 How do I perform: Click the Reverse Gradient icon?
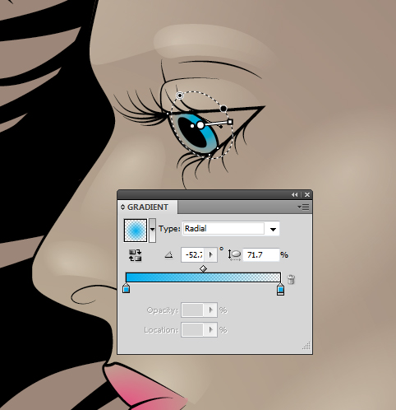[x=135, y=255]
